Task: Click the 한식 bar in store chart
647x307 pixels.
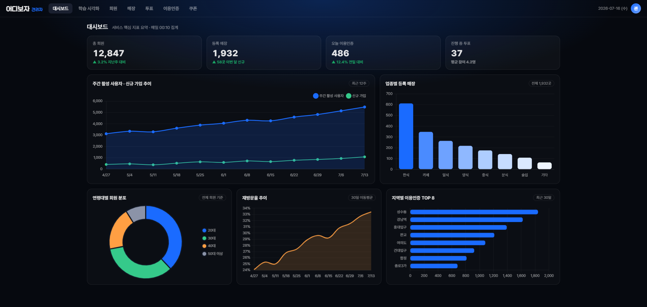Action: pyautogui.click(x=406, y=136)
